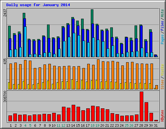Click the green hits bar for day 9
Viewport: 166px width, 129px height.
[x=48, y=31]
